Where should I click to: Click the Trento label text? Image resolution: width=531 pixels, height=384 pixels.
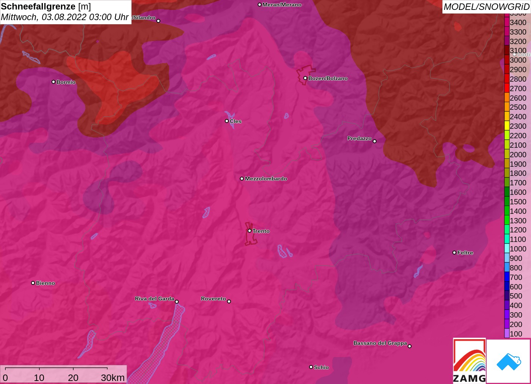[x=261, y=231]
